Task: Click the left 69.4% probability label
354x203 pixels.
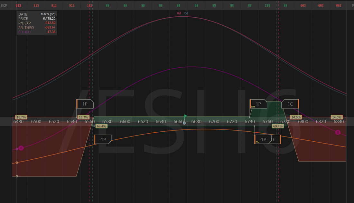Action: pos(101,126)
